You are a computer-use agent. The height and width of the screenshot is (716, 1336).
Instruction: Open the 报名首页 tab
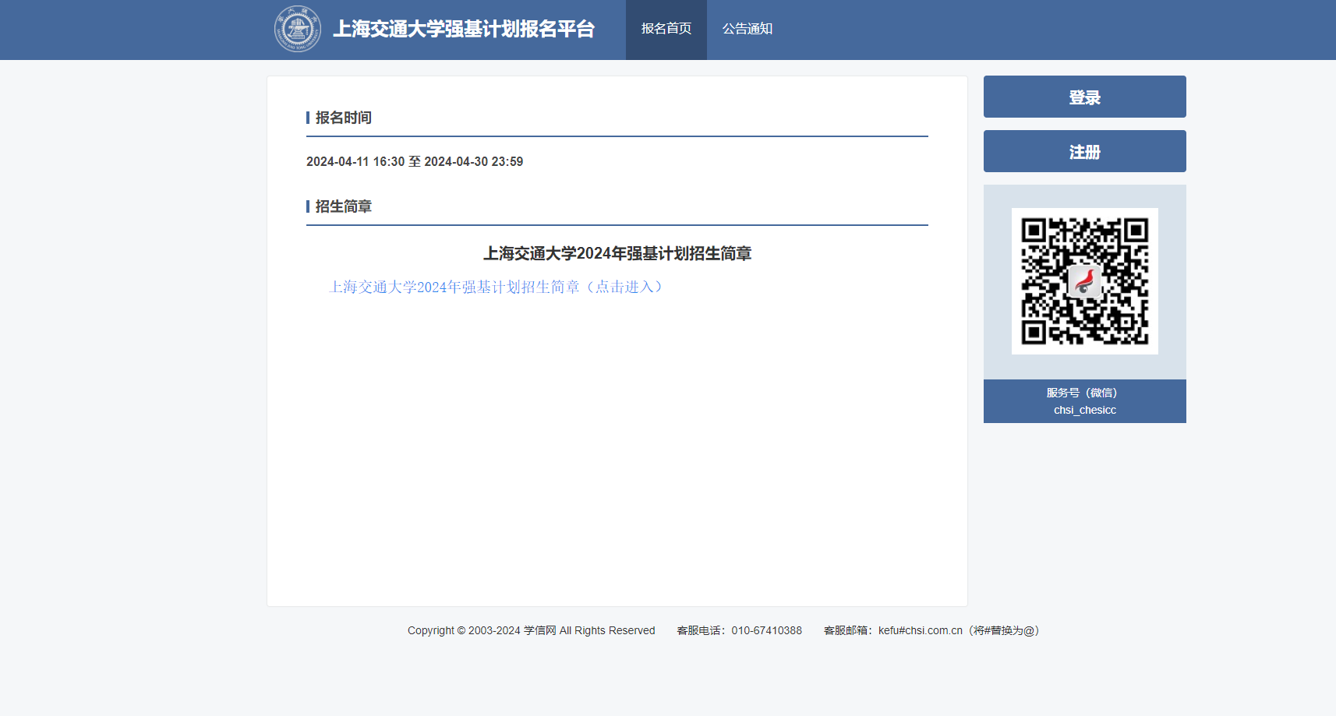coord(666,30)
